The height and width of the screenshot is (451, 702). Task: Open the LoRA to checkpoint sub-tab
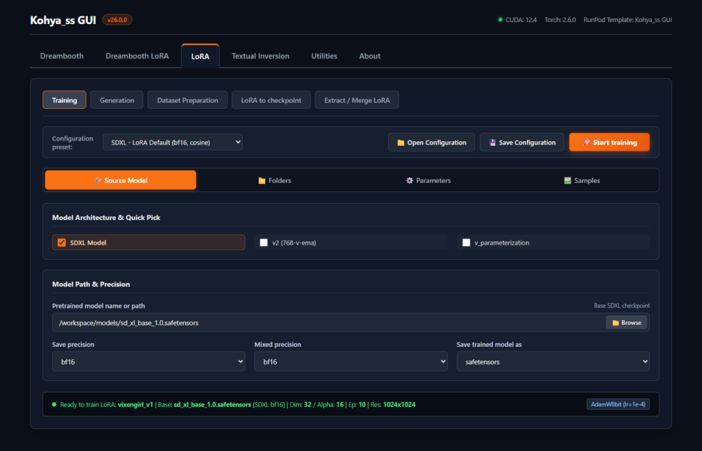point(271,100)
